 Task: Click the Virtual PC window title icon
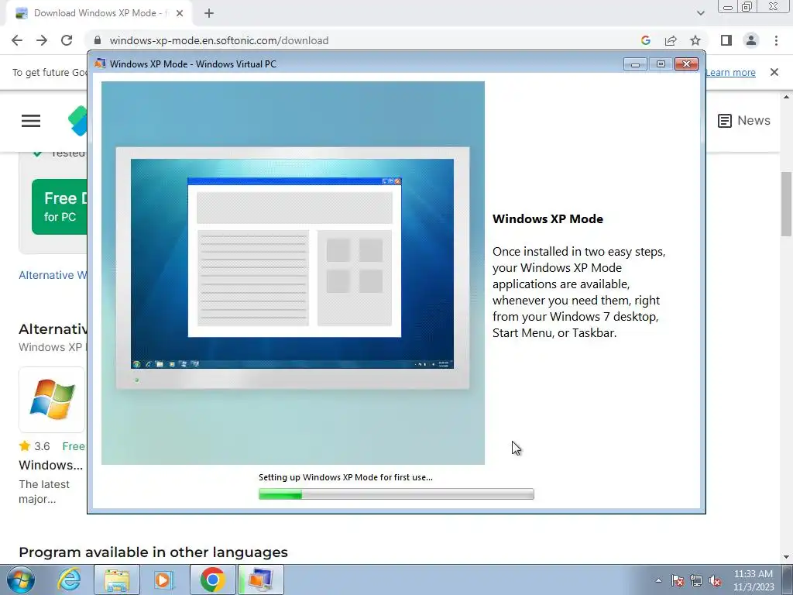point(100,64)
